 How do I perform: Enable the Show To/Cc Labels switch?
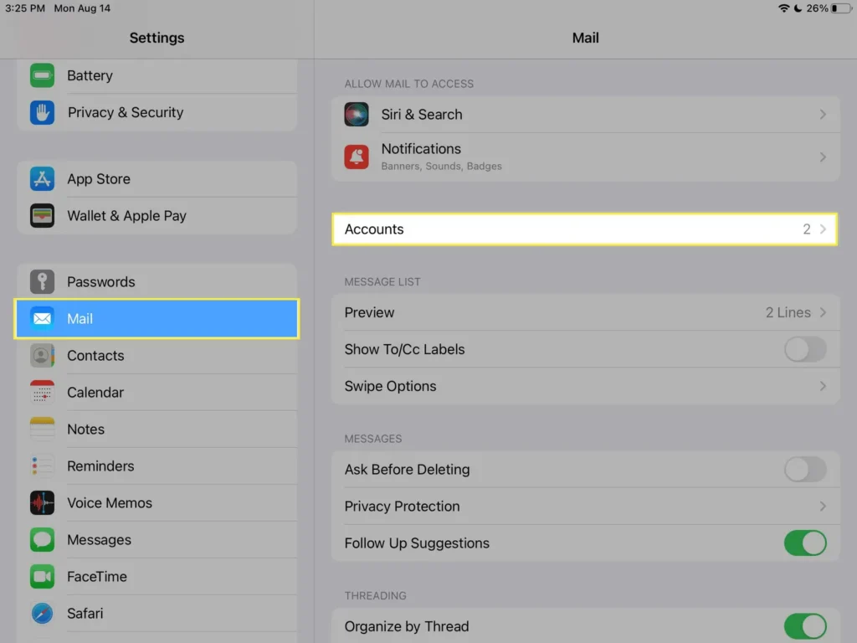click(x=804, y=349)
